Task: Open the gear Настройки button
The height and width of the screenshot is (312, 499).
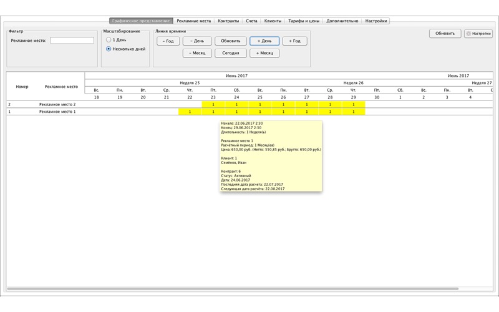Action: pyautogui.click(x=478, y=34)
